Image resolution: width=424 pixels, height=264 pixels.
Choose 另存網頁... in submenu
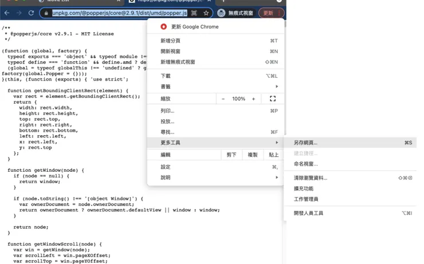351,143
